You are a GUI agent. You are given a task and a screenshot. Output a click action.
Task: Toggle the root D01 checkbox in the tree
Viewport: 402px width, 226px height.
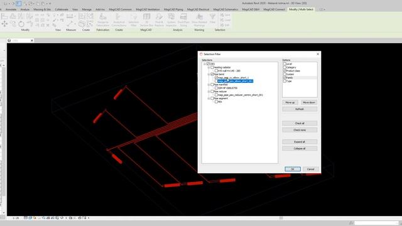point(208,64)
